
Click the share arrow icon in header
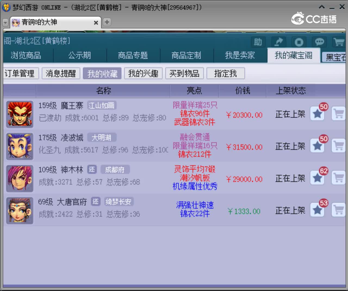tap(278, 42)
